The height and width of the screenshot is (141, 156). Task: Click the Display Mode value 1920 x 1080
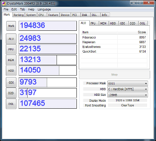[x=128, y=100]
